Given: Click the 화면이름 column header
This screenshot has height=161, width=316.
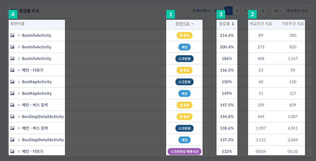Looking at the screenshot, I should pyautogui.click(x=18, y=24).
